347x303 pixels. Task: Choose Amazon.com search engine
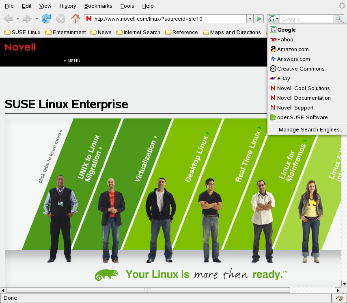pyautogui.click(x=307, y=49)
